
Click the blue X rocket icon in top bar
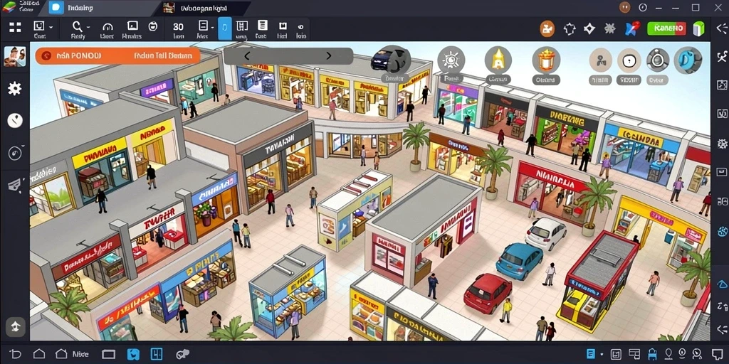click(632, 28)
